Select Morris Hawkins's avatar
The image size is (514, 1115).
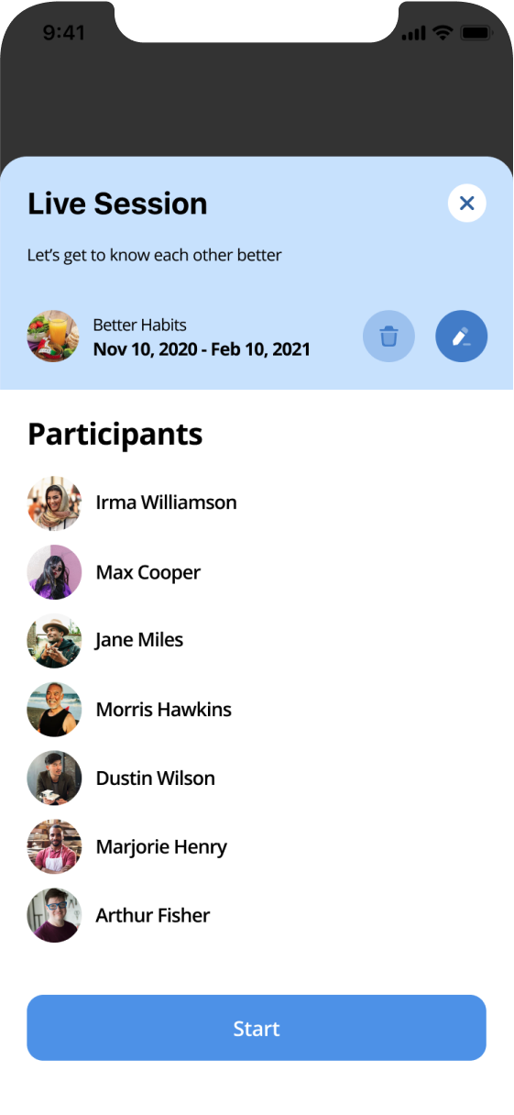54,710
